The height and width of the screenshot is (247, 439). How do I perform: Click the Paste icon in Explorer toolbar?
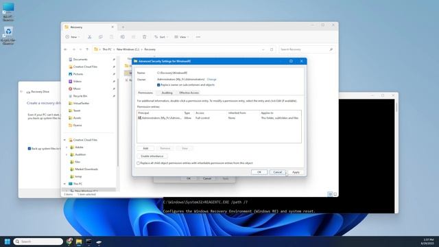click(111, 37)
